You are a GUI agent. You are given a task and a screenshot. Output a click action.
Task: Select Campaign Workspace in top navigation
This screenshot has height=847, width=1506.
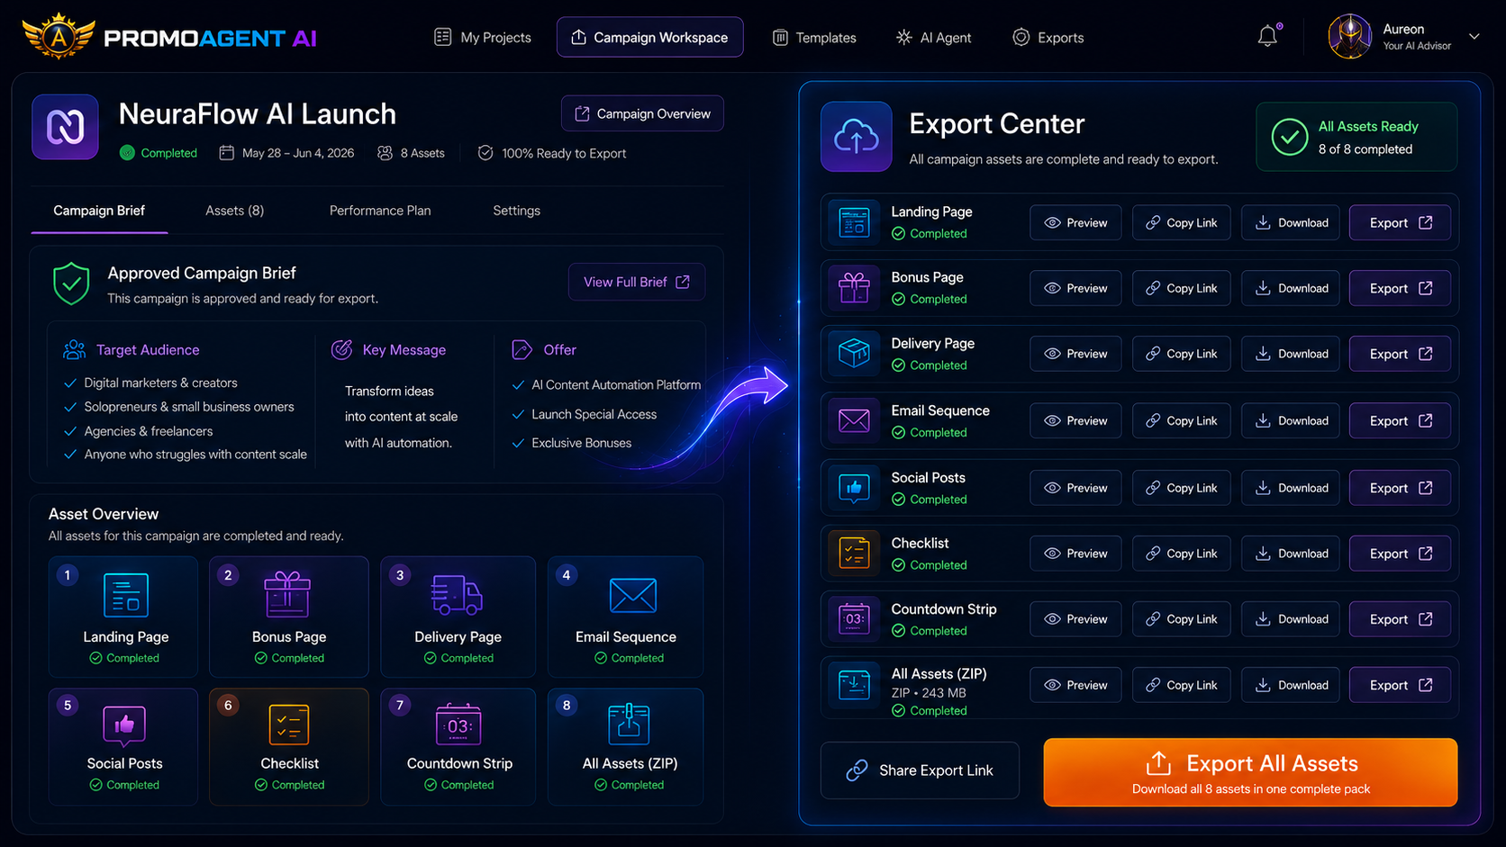(x=649, y=37)
